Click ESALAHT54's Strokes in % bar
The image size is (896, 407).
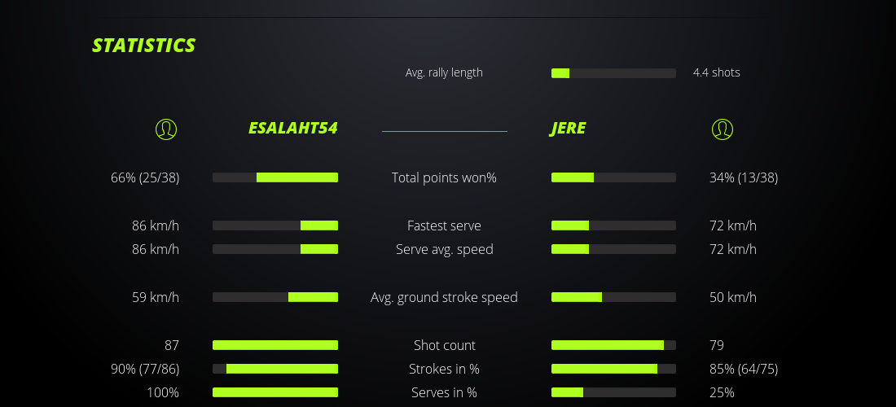tap(275, 369)
